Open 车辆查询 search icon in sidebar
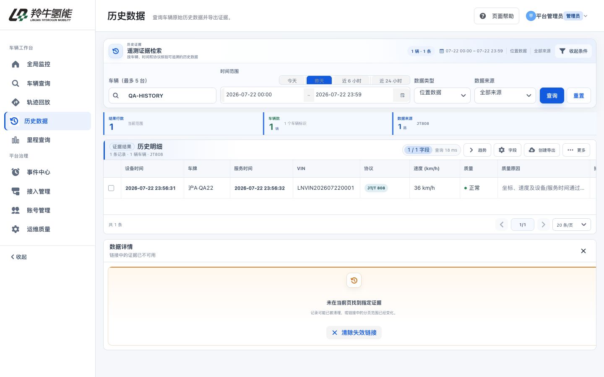604x377 pixels. tap(16, 83)
